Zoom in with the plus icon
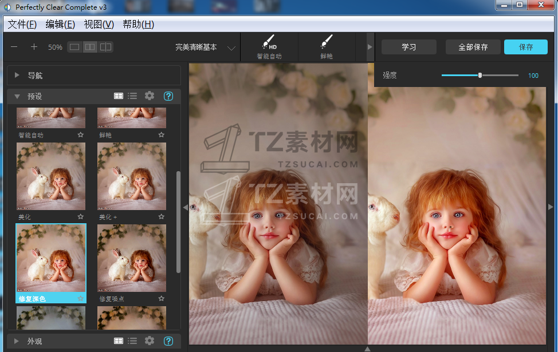This screenshot has width=558, height=352. [34, 47]
